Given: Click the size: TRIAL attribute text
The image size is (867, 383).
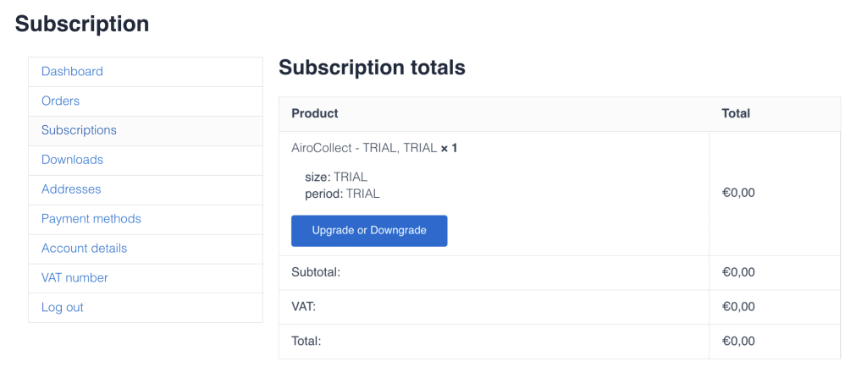Looking at the screenshot, I should pos(335,178).
